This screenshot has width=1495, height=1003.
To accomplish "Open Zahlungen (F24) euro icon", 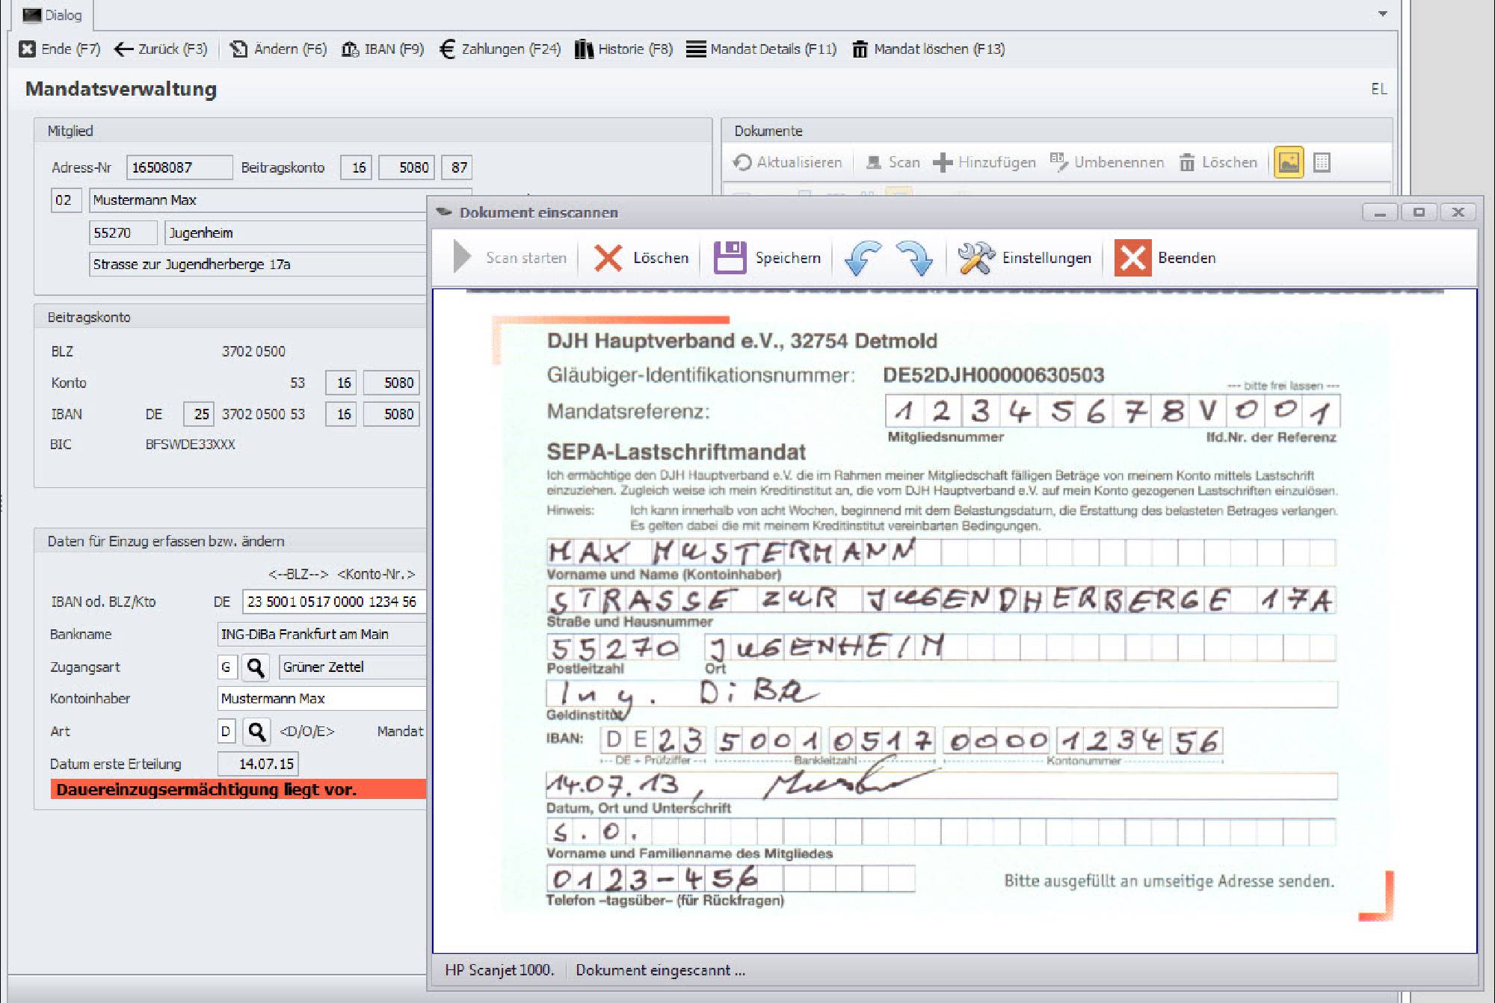I will click(x=447, y=49).
